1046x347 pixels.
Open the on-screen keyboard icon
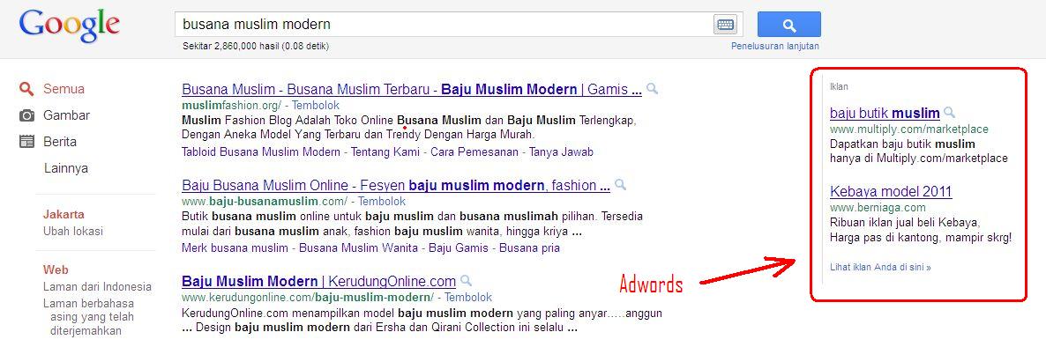click(x=725, y=25)
